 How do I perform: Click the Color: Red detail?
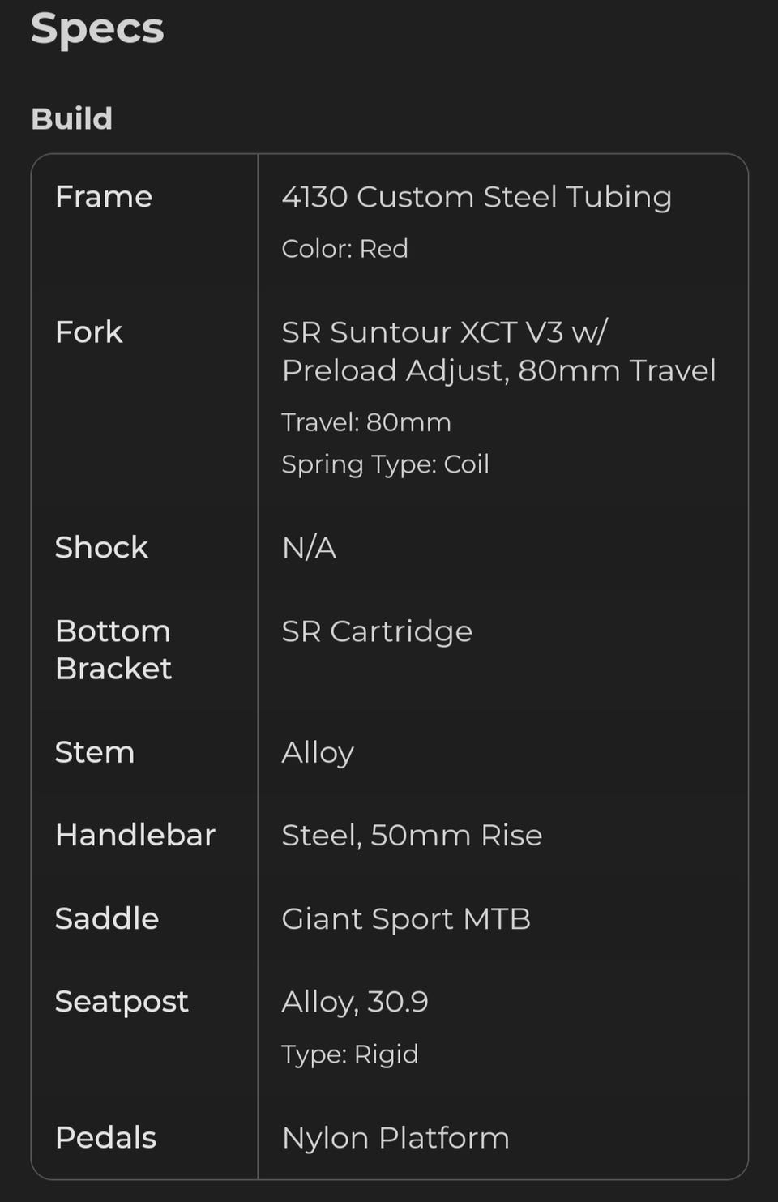(x=344, y=249)
